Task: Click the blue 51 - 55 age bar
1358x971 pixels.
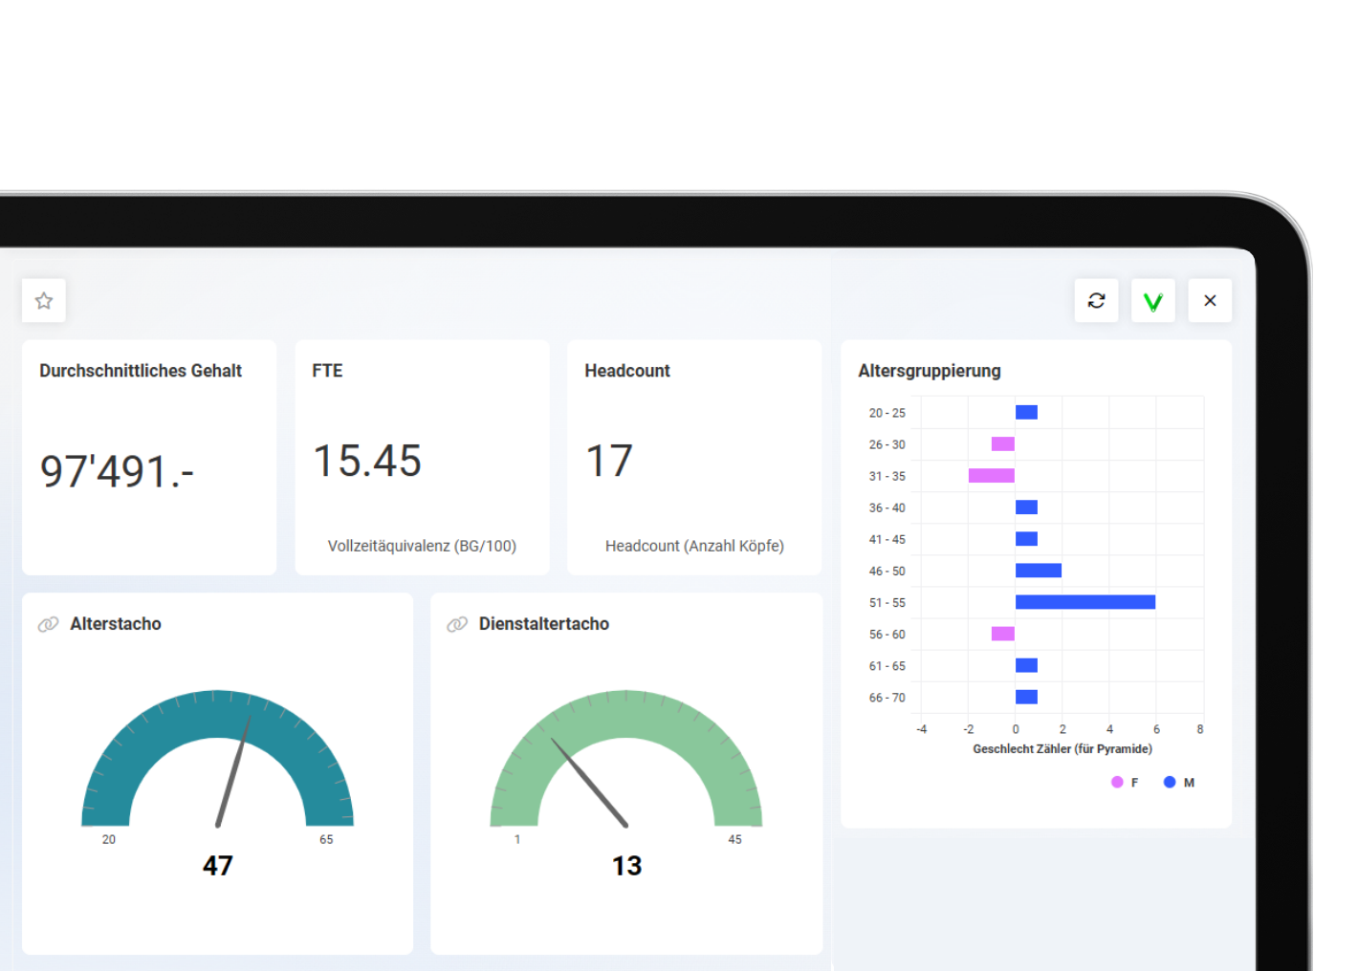Action: point(1084,602)
